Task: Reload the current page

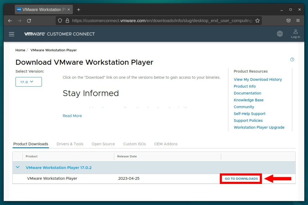Action: point(29,21)
